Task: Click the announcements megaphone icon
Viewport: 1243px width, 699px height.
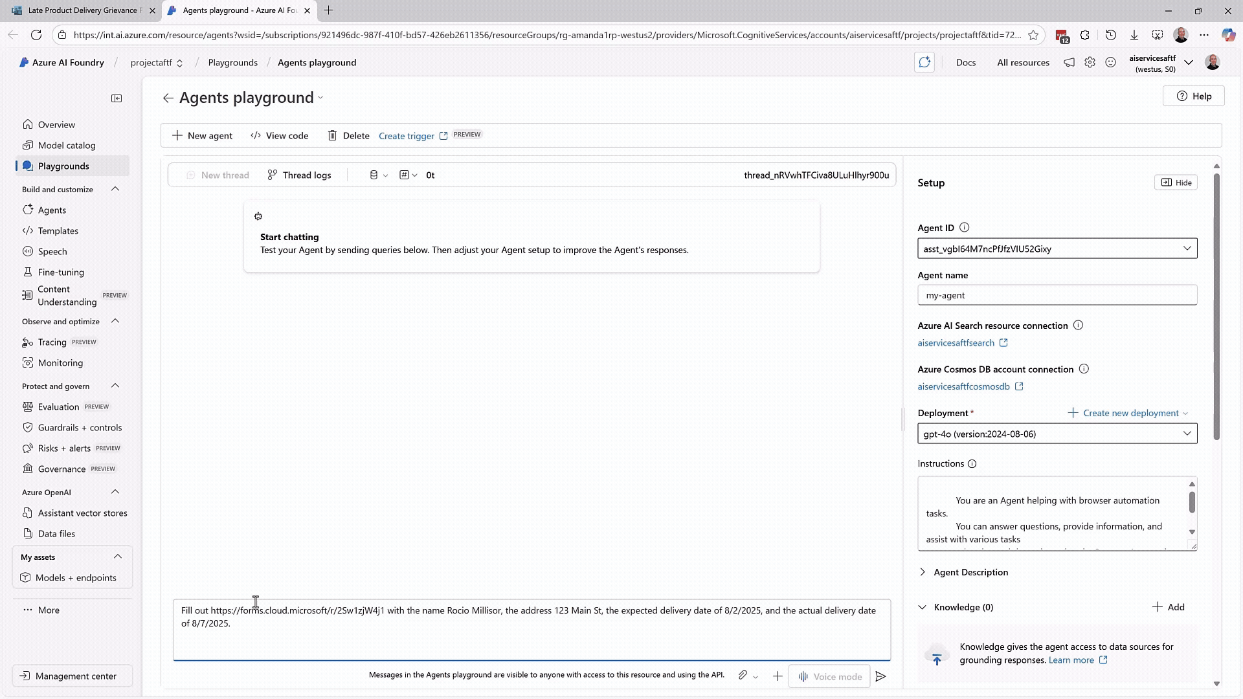Action: click(x=1069, y=63)
